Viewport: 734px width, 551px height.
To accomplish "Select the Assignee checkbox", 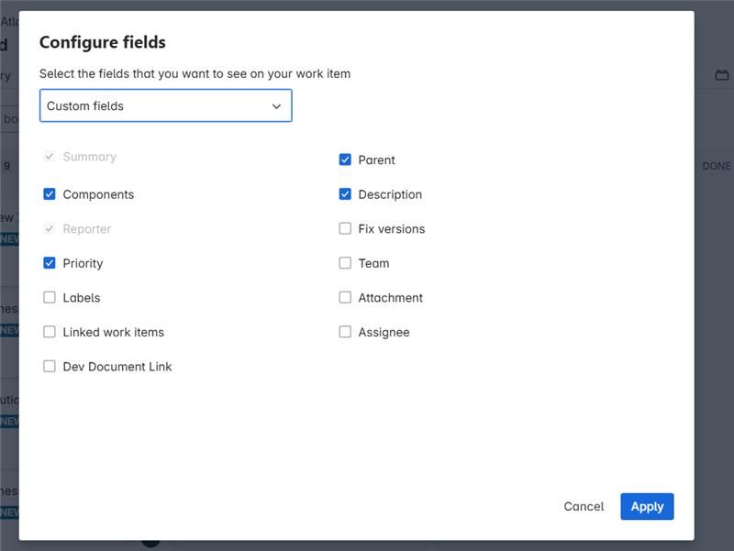I will 345,332.
